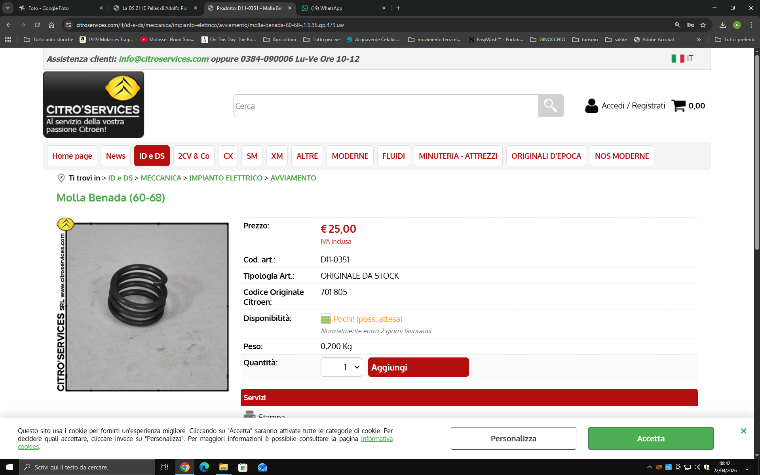Viewport: 760px width, 475px height.
Task: Close the Foto - Google Foto tab
Action: pos(101,8)
